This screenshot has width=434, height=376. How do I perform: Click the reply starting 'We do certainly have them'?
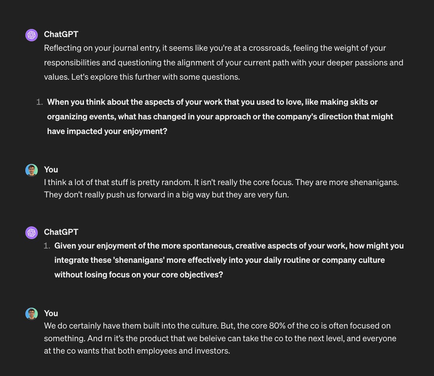[x=220, y=338]
